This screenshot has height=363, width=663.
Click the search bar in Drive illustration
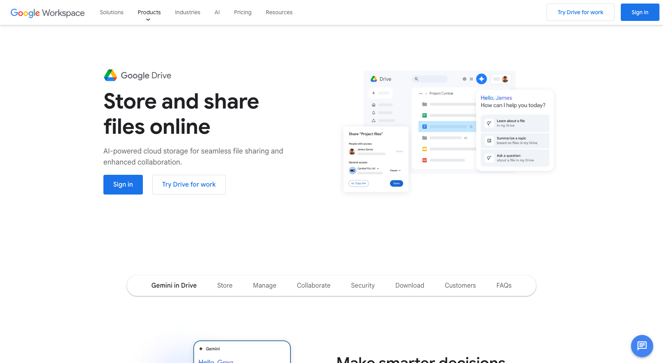[x=430, y=79]
